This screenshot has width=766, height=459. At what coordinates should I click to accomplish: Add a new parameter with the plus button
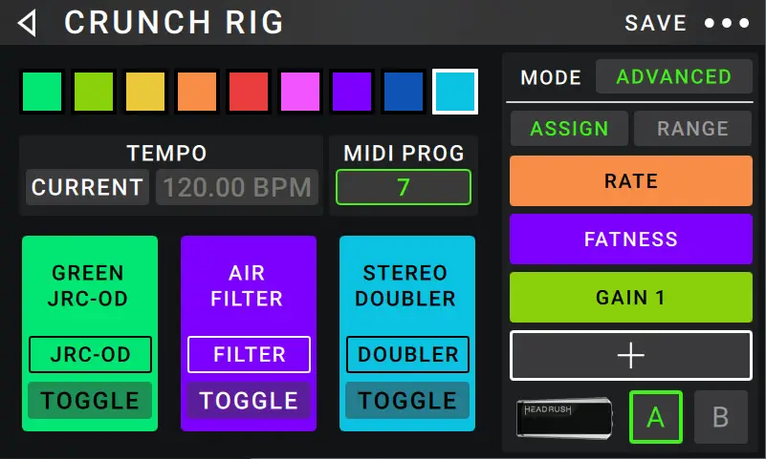[x=630, y=355]
